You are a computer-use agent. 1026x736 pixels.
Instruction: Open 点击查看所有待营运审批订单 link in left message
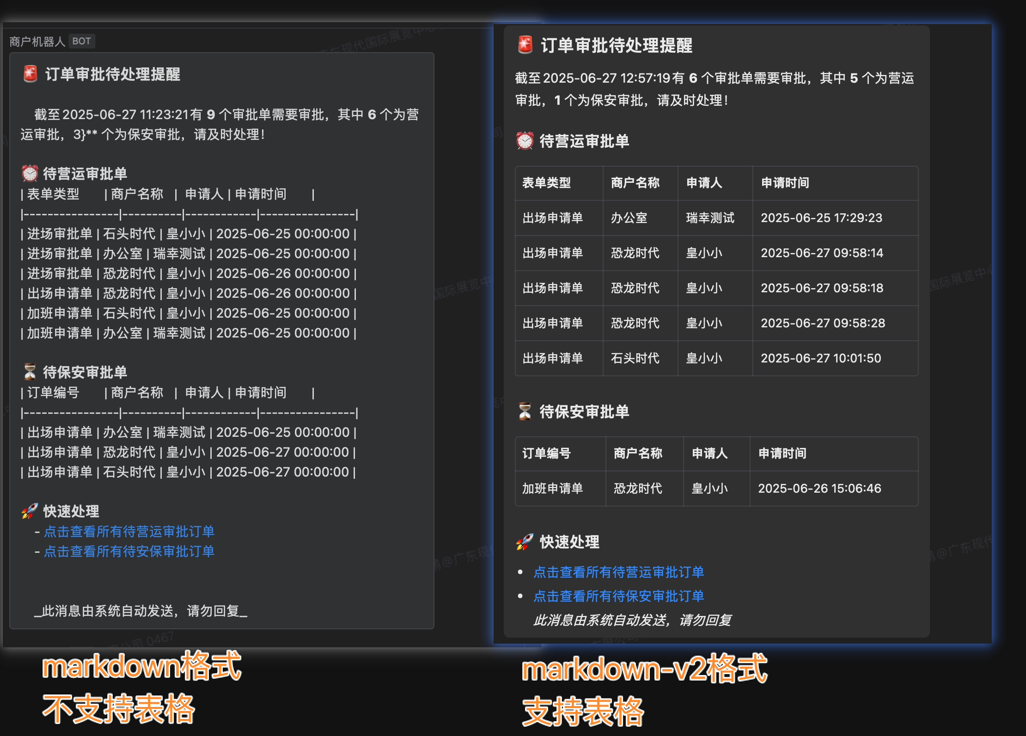coord(129,531)
